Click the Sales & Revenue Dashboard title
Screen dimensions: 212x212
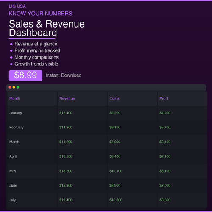click(x=47, y=28)
